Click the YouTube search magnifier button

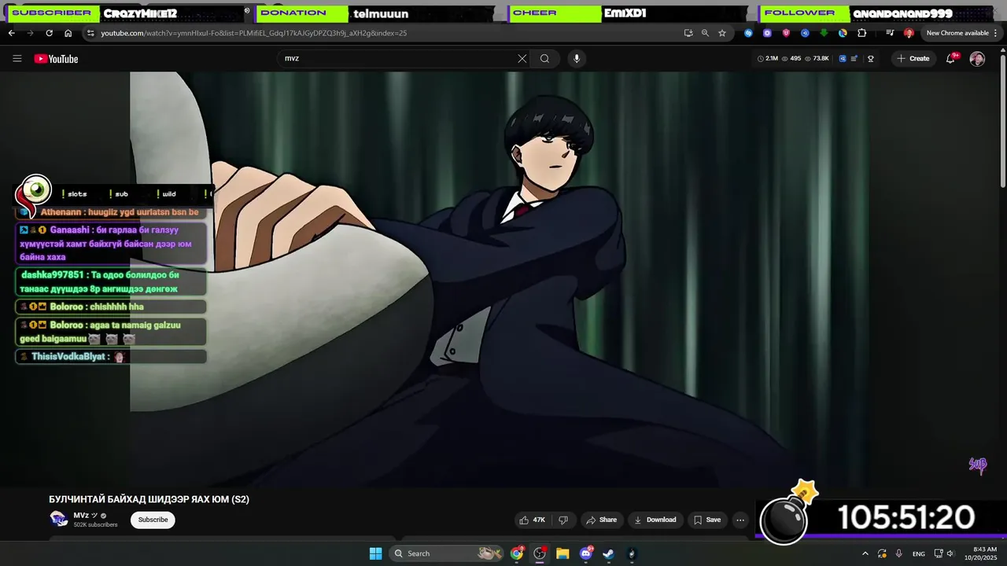click(544, 58)
